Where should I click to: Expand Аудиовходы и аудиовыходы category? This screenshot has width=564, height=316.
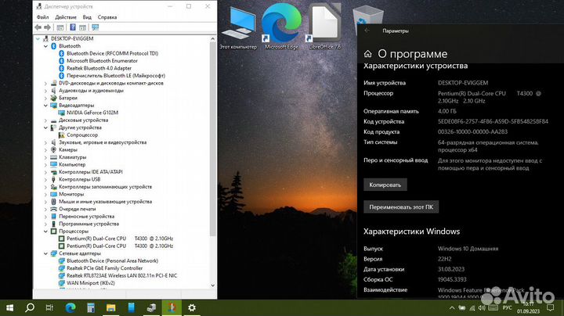coord(45,91)
